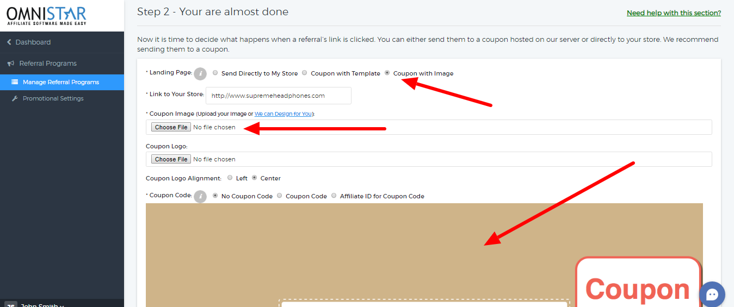Select Send Directly to My Store

pyautogui.click(x=215, y=73)
